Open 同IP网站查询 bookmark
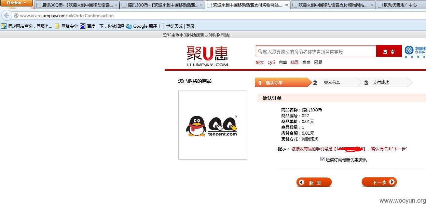 (27, 26)
